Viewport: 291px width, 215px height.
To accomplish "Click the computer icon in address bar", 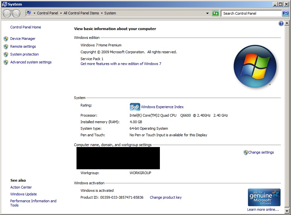I will coord(29,13).
